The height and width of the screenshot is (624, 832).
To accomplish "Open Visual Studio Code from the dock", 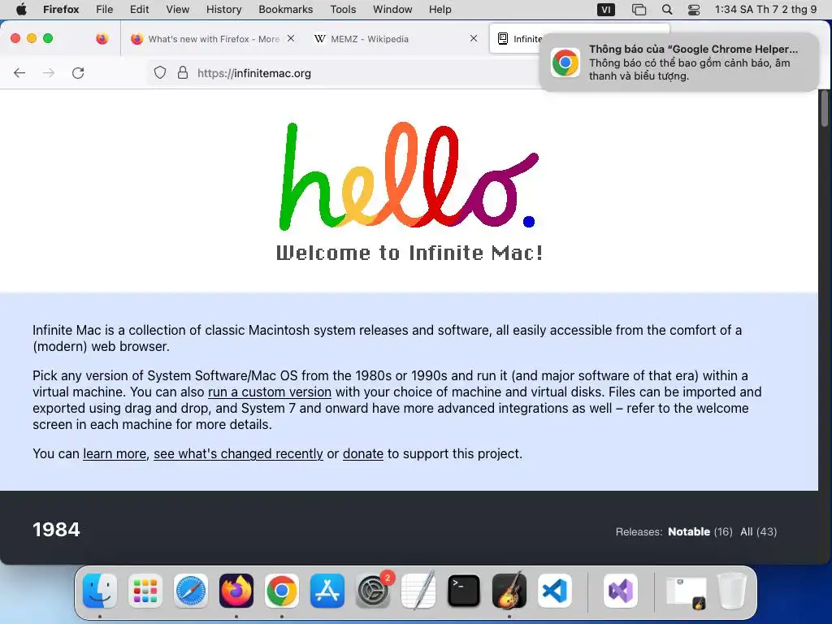I will [554, 591].
